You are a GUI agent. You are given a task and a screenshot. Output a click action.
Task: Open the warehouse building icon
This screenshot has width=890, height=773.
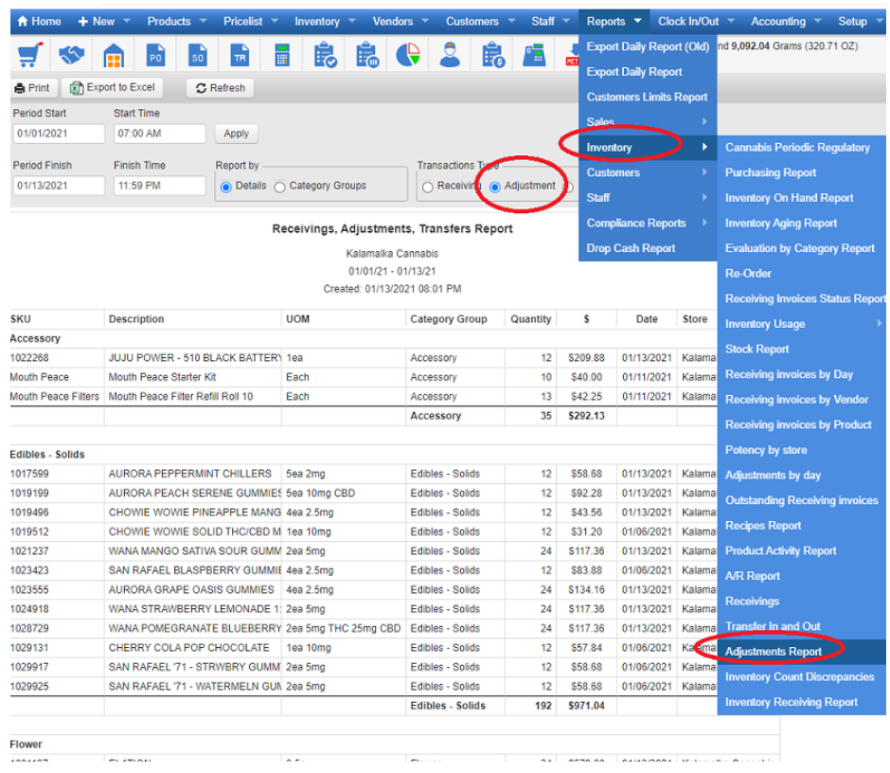point(114,55)
